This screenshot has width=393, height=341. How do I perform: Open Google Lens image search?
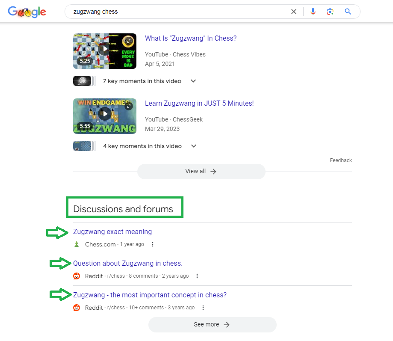pyautogui.click(x=330, y=12)
